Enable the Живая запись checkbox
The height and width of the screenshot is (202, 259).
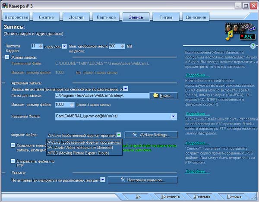coord(7,57)
